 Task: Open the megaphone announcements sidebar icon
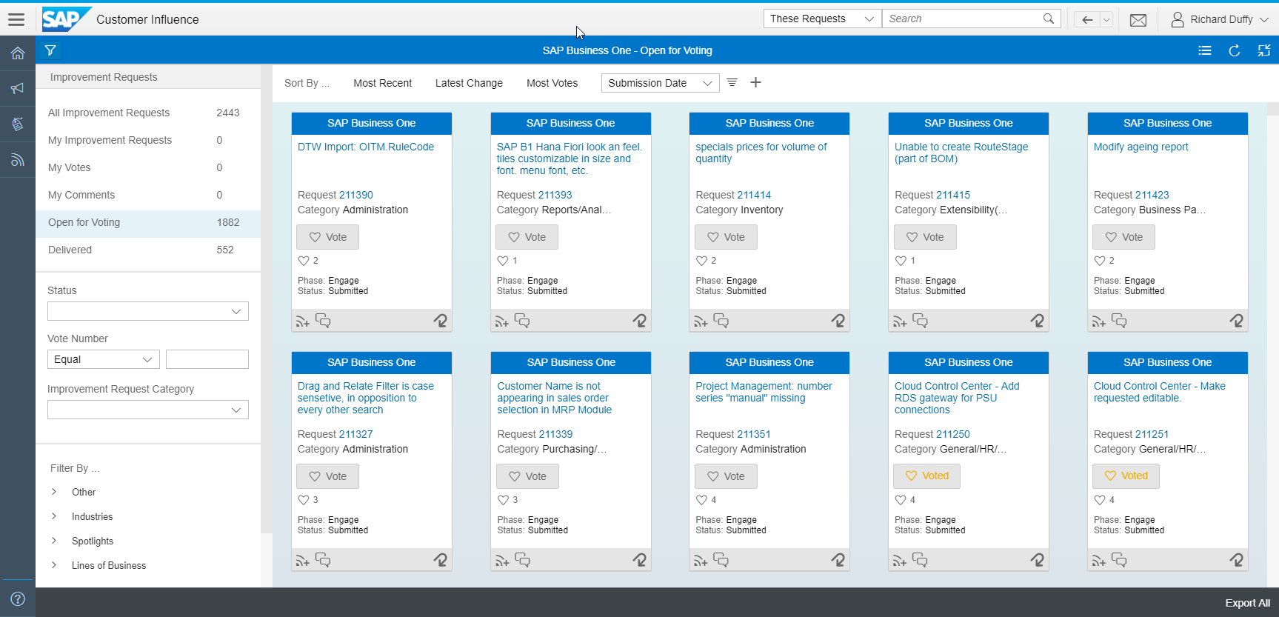18,88
